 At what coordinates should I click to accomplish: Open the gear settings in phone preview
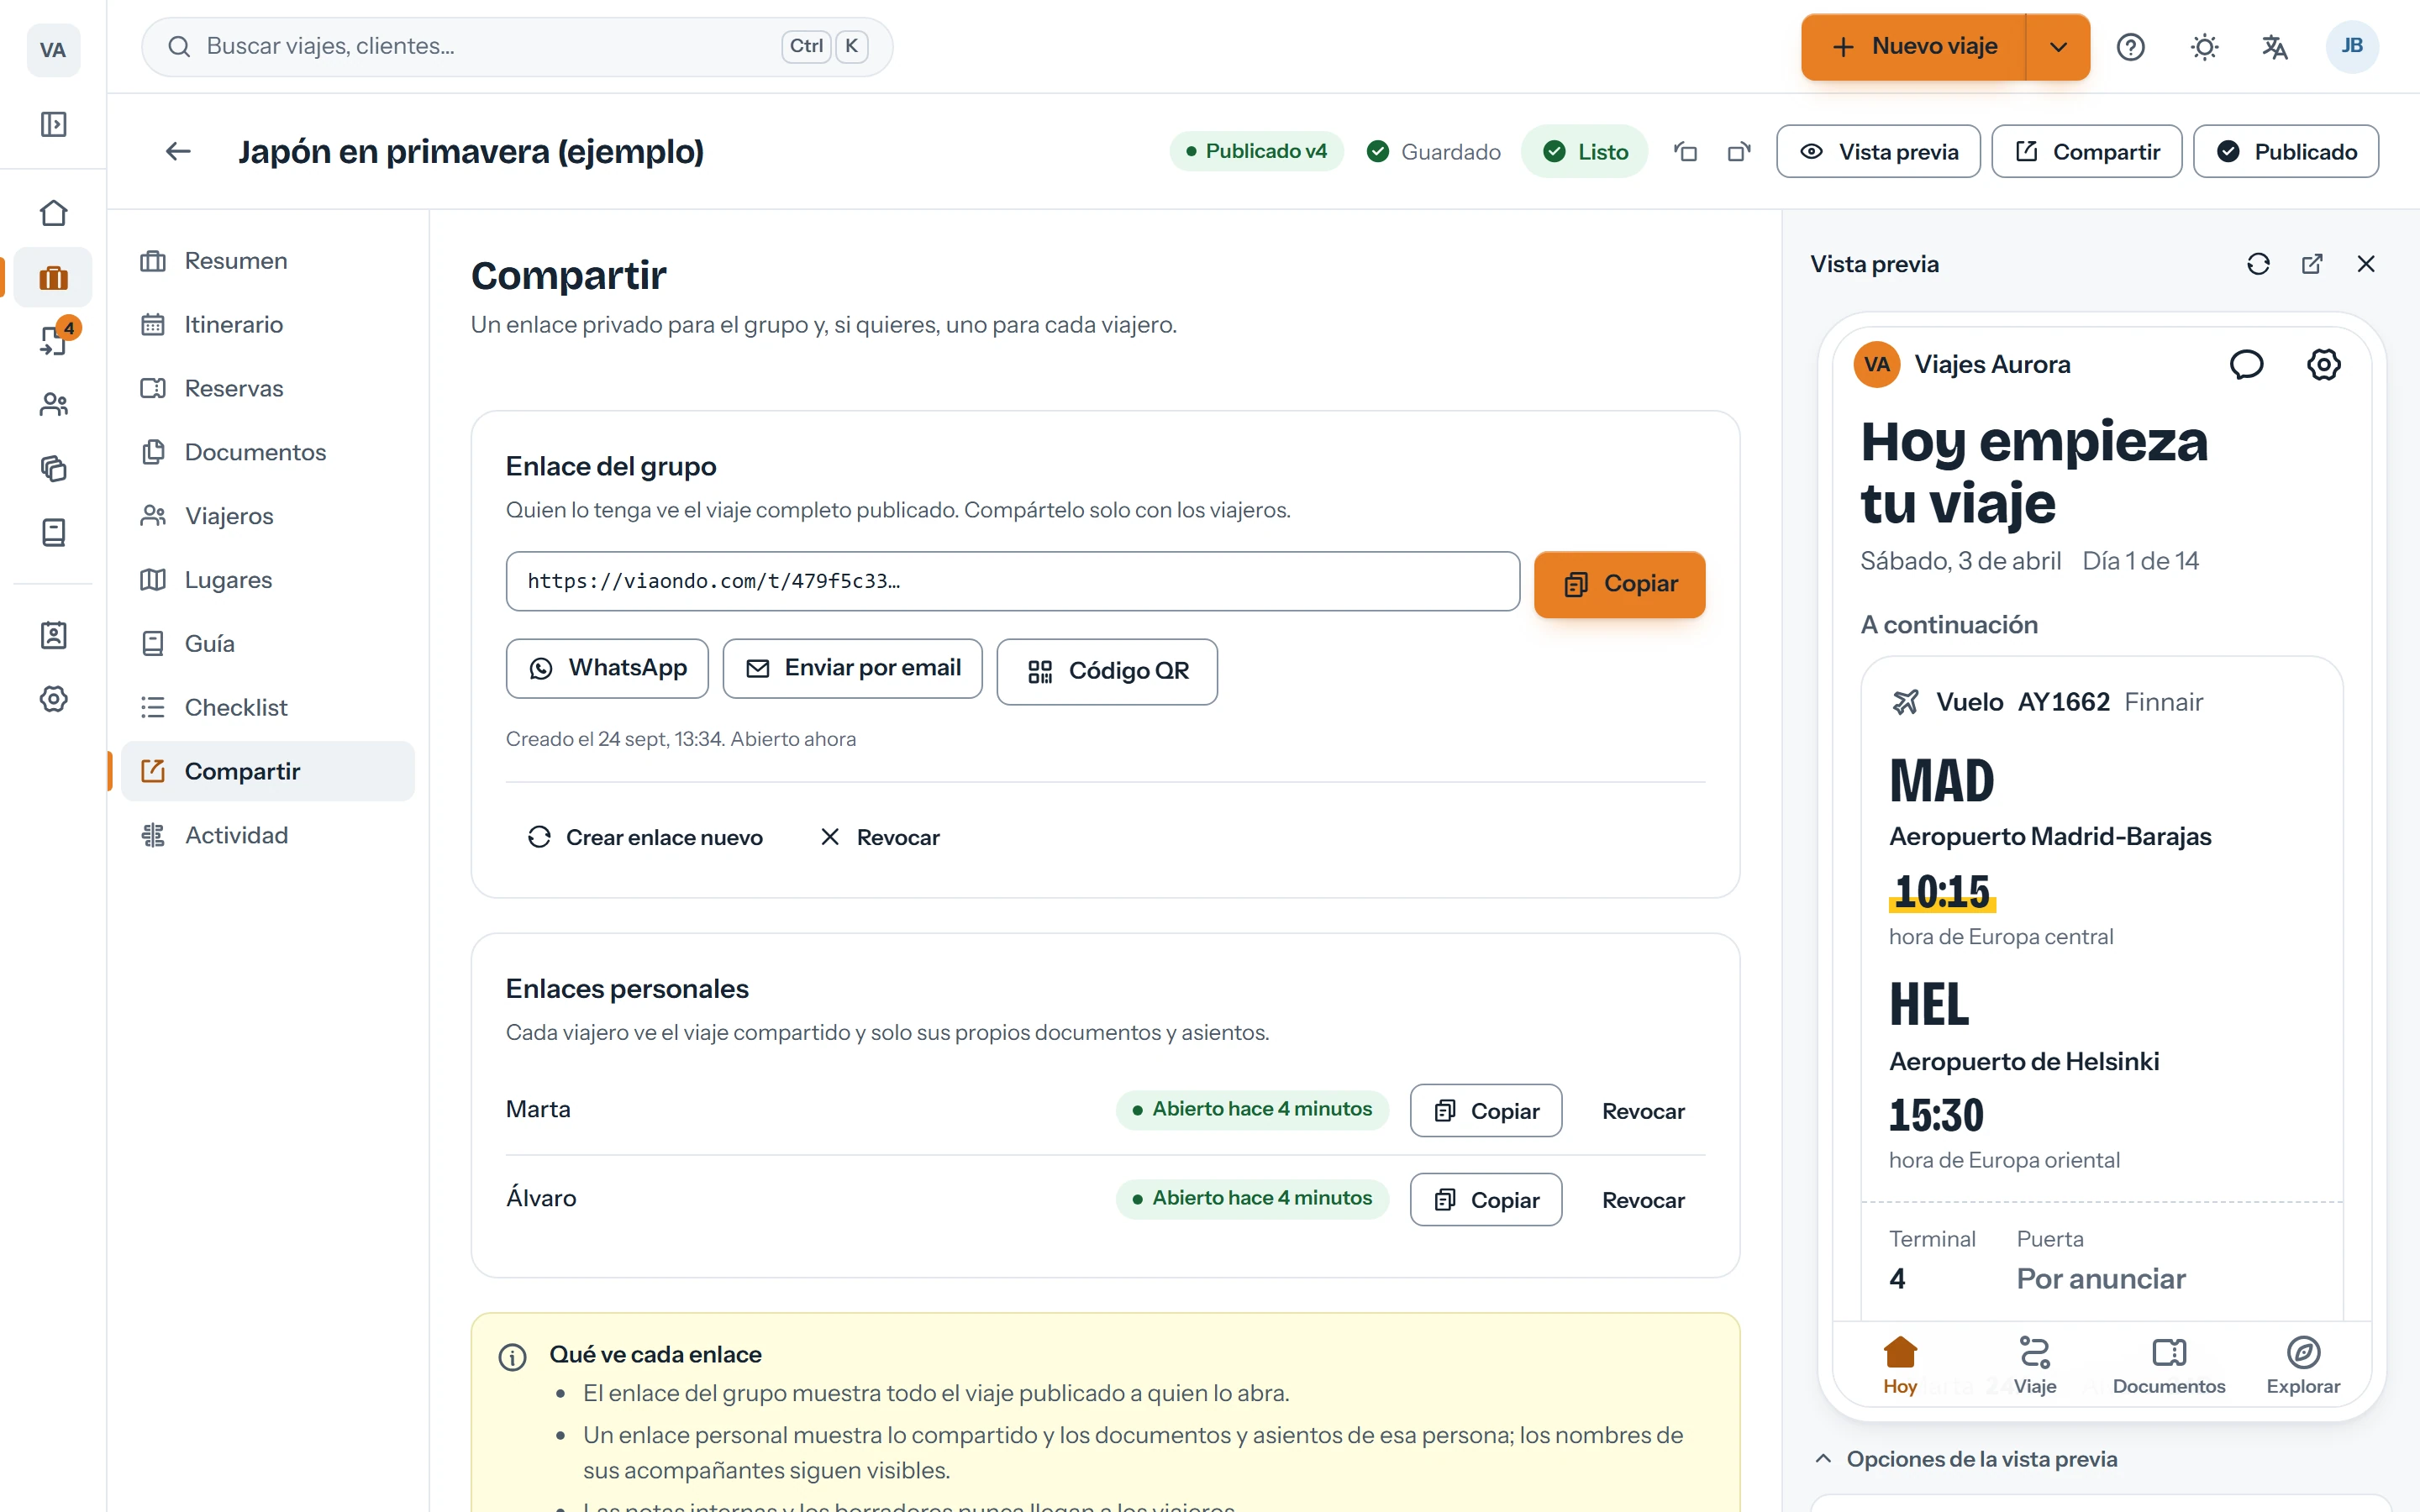coord(2323,364)
